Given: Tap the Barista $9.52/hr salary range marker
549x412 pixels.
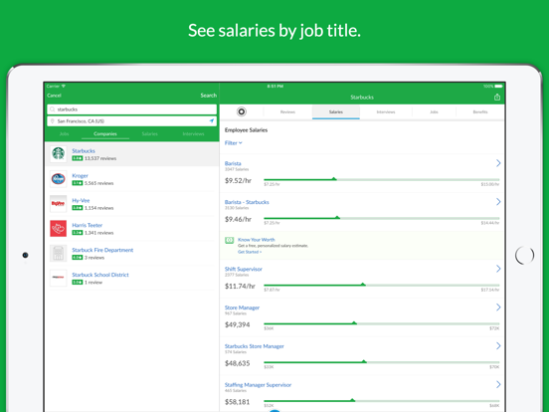Looking at the screenshot, I should coord(334,179).
